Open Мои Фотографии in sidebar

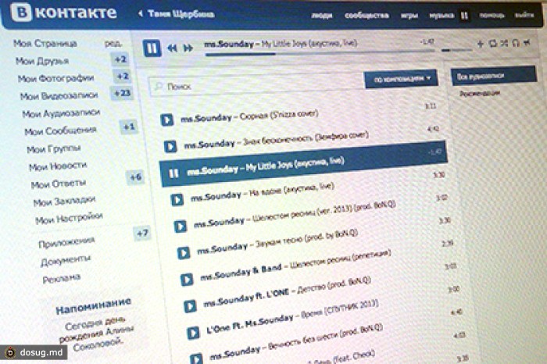pyautogui.click(x=55, y=78)
